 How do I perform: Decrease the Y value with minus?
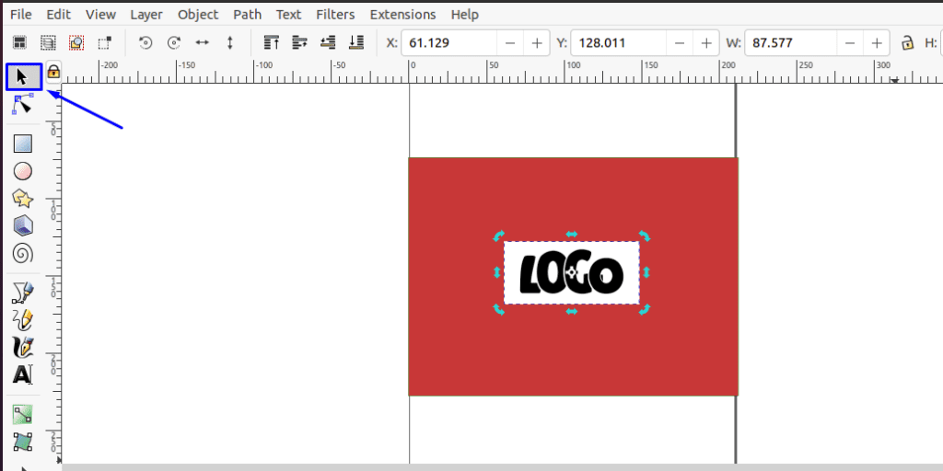(680, 43)
